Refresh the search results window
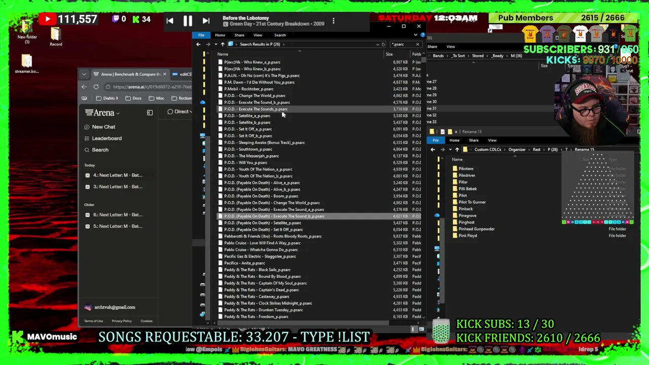 pyautogui.click(x=383, y=45)
